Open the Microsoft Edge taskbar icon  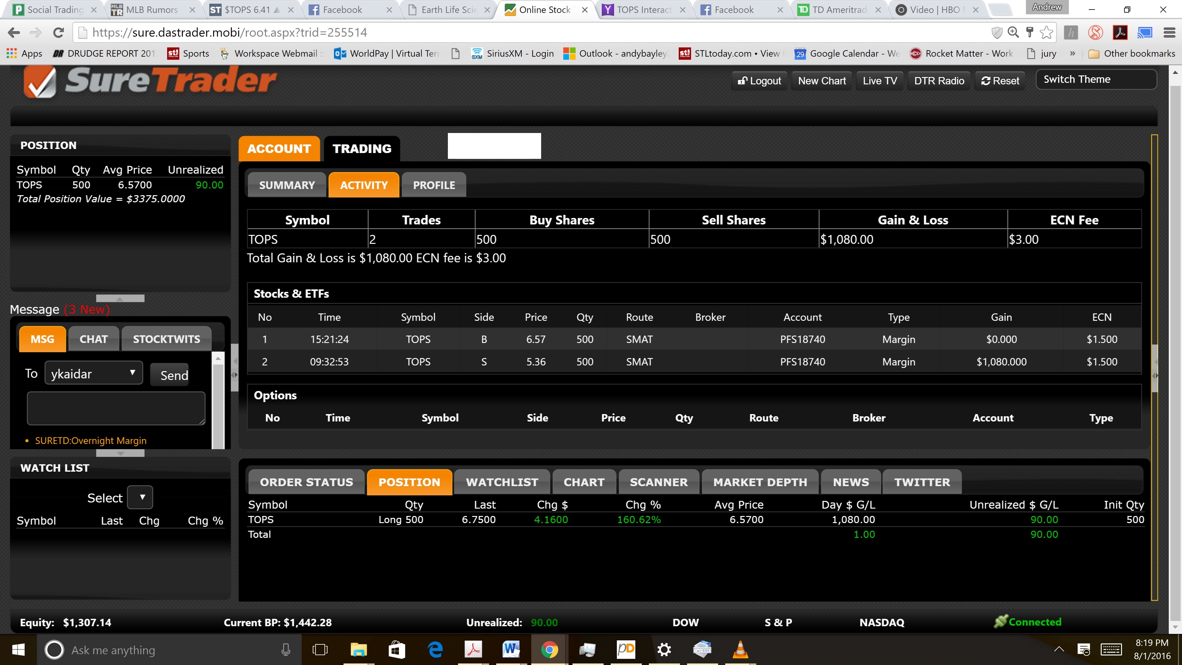coord(435,650)
